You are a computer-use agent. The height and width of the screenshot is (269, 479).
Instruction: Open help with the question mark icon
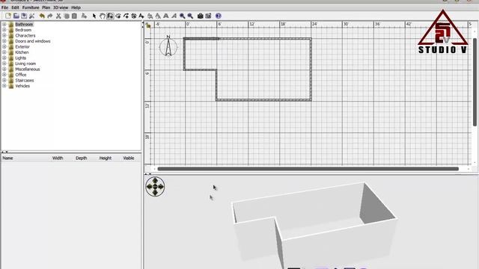tap(218, 16)
